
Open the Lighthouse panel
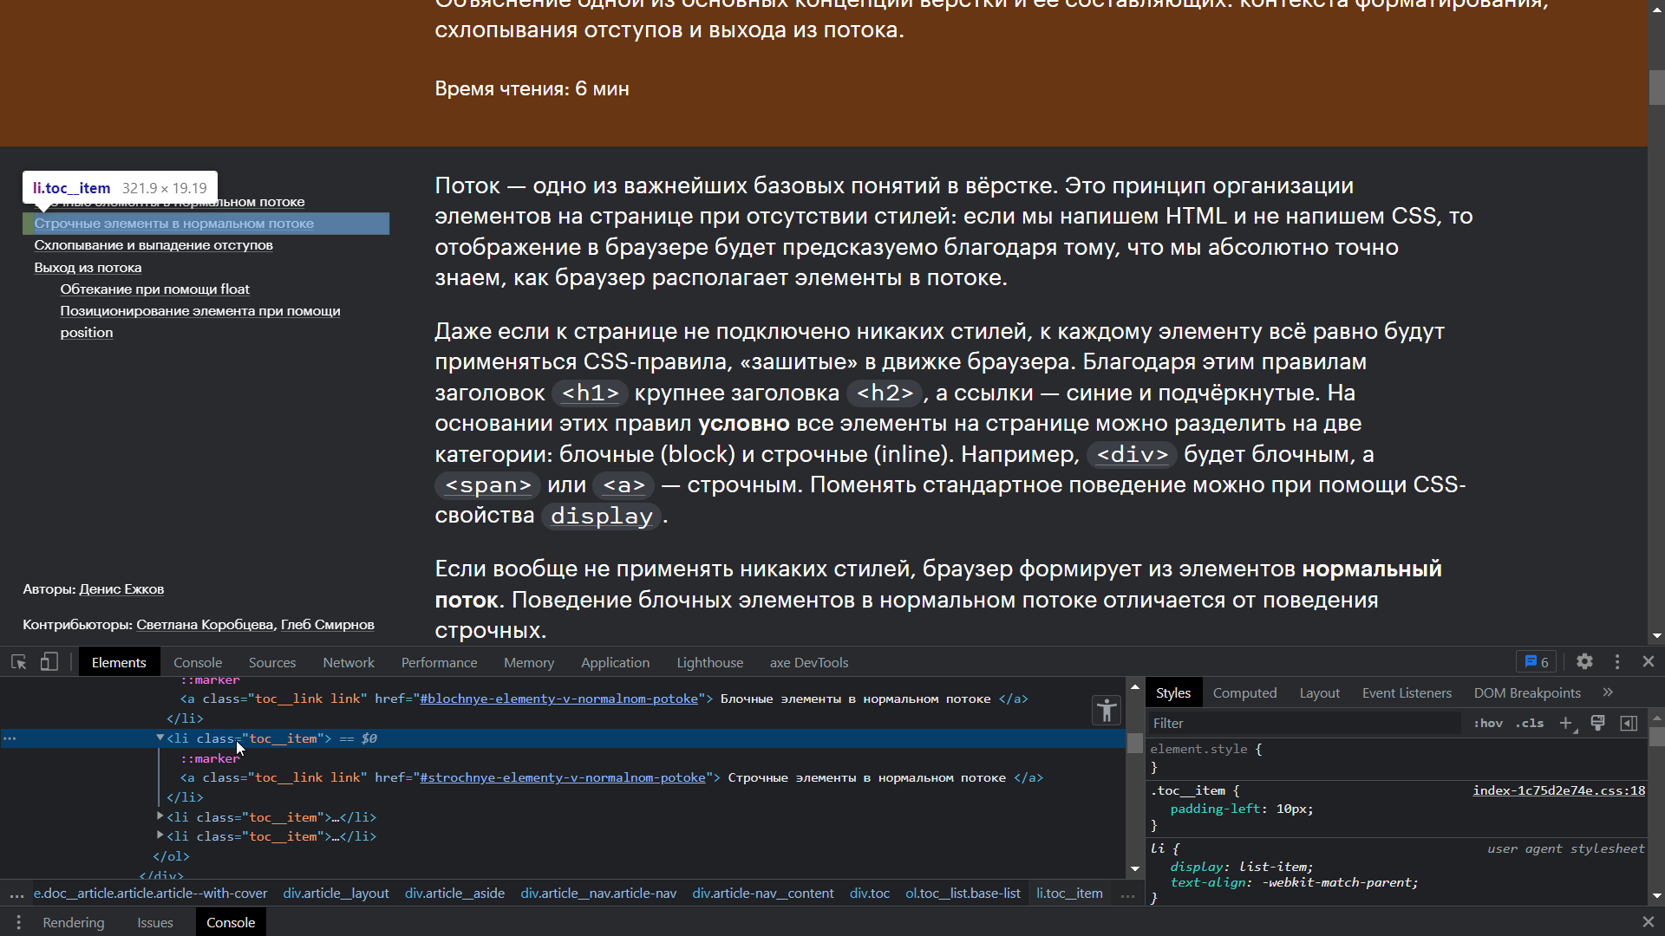[709, 661]
